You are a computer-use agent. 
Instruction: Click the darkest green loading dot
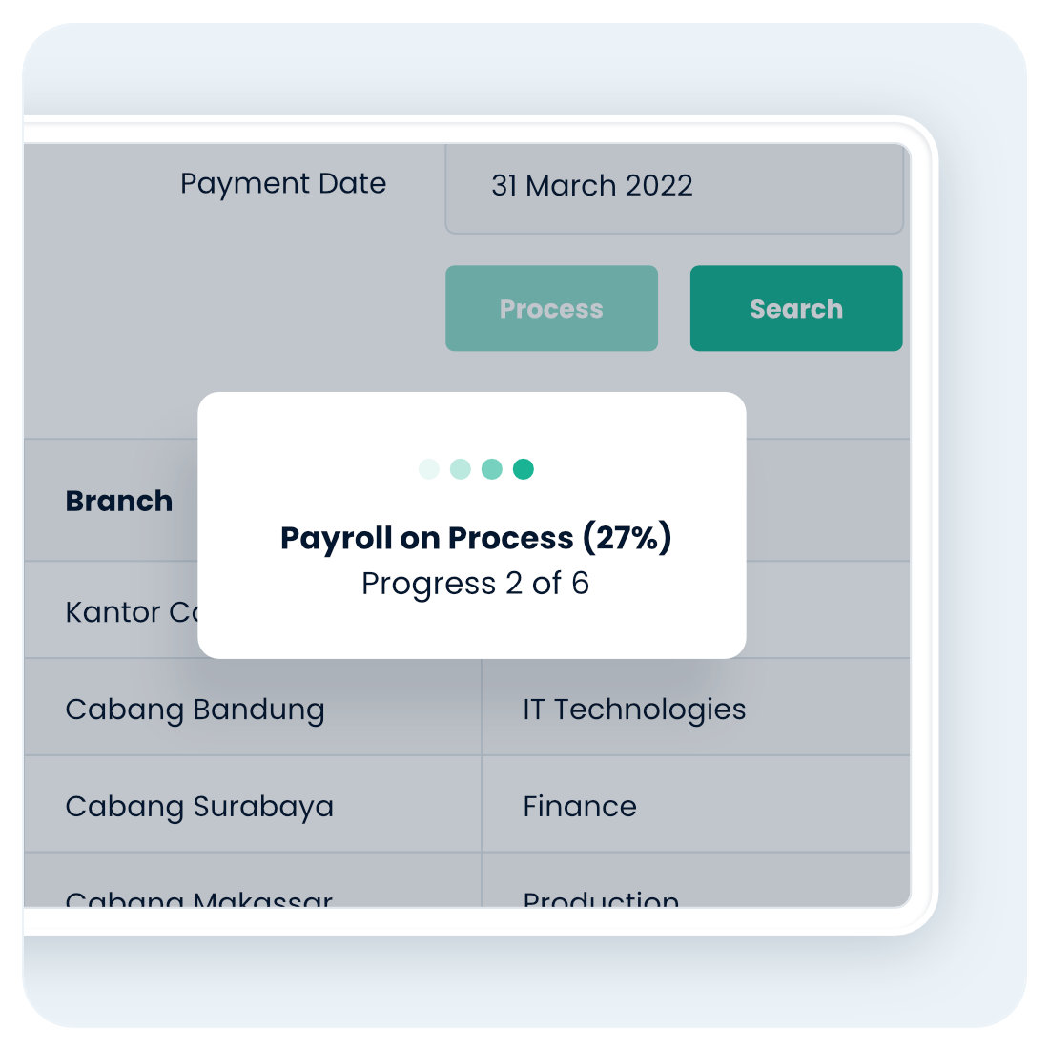[x=524, y=469]
